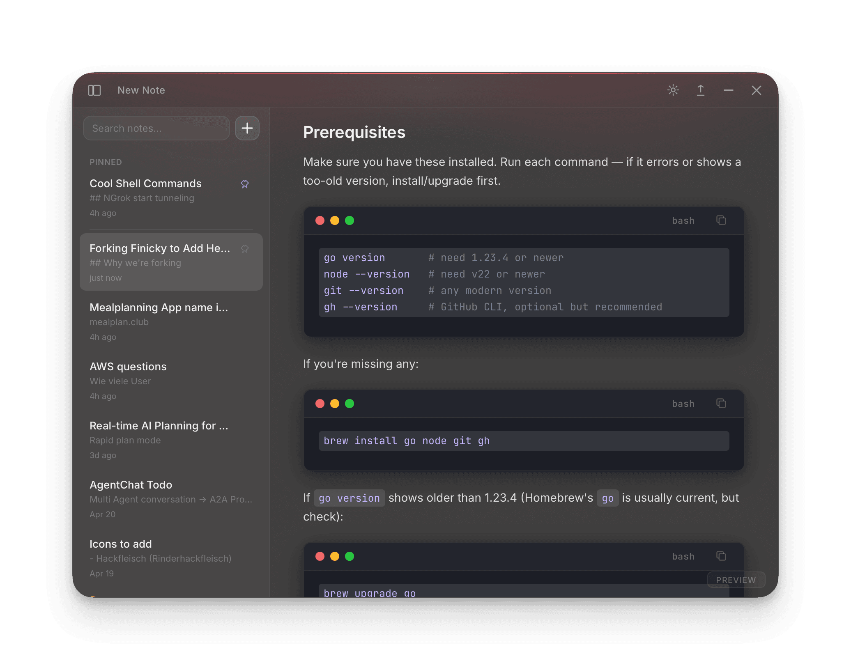Click the green traffic-light dot on the brew install block

(350, 404)
